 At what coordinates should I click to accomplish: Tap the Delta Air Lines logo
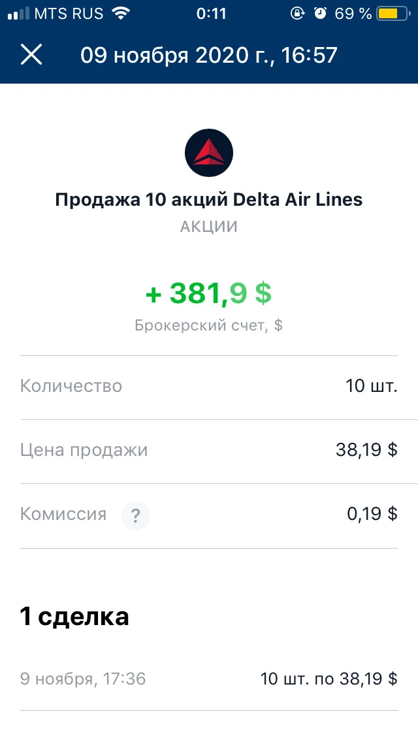tap(209, 153)
